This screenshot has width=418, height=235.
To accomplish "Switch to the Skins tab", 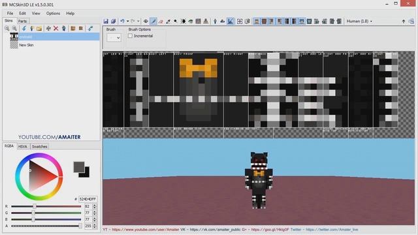I will pos(8,20).
